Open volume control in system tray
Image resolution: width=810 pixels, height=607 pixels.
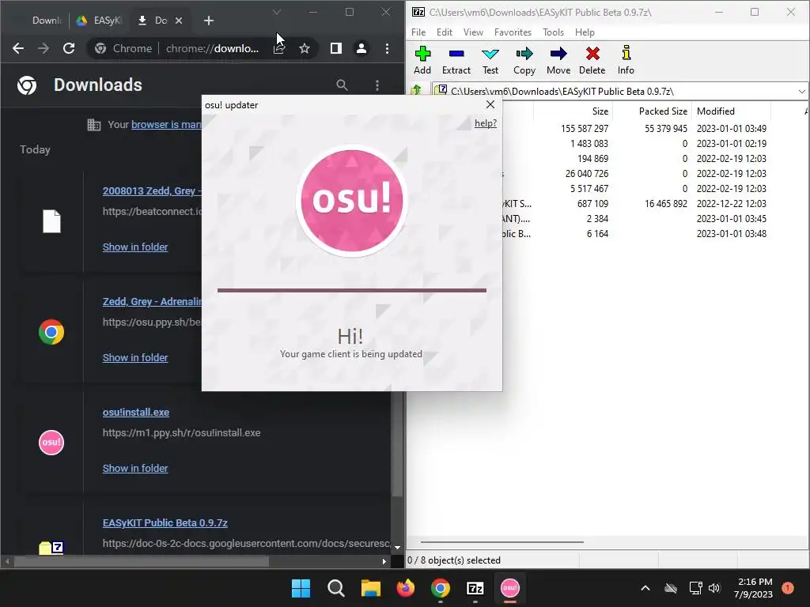714,588
